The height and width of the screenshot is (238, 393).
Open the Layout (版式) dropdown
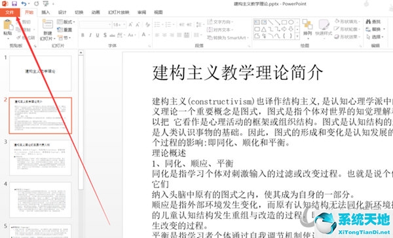point(66,22)
